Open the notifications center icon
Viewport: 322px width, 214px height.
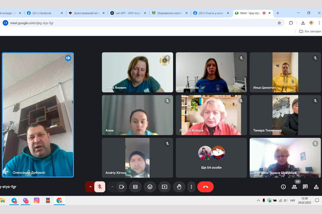click(x=317, y=200)
